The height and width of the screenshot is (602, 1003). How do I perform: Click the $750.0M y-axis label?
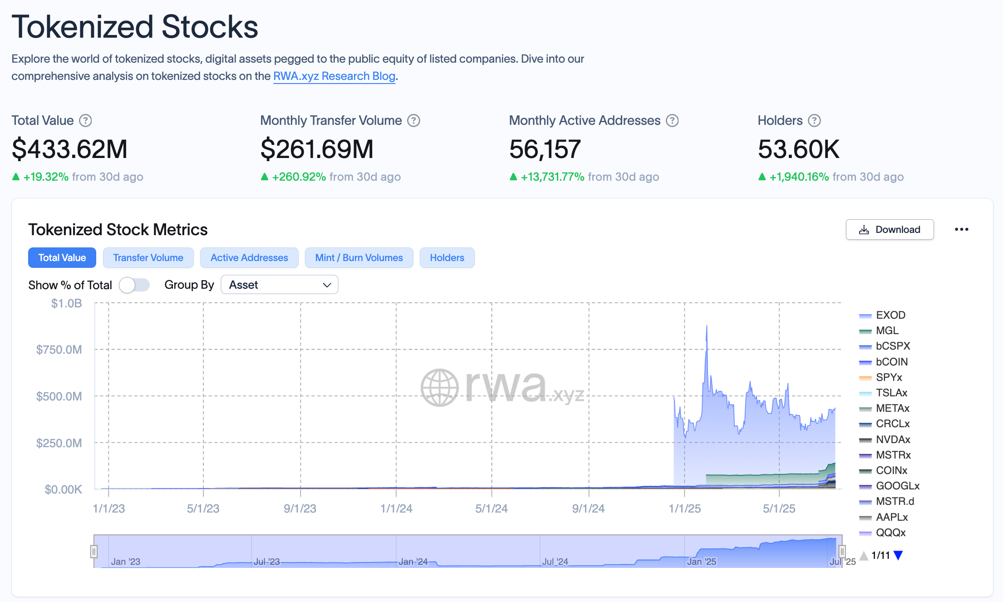tap(59, 350)
